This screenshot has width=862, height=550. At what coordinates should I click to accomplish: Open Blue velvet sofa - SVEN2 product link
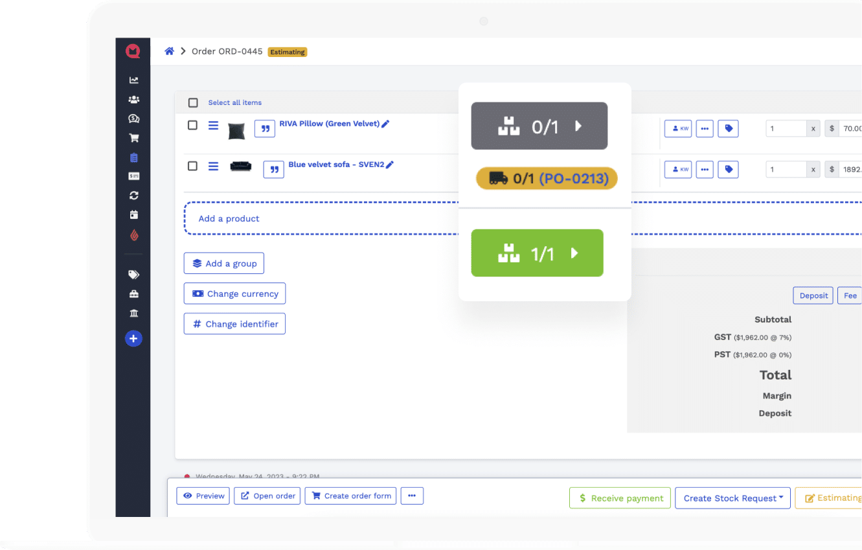click(336, 165)
